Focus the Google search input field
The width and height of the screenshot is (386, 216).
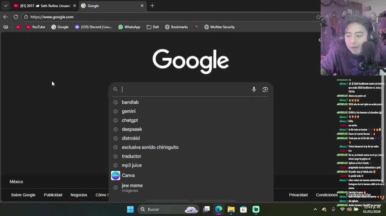click(x=185, y=89)
